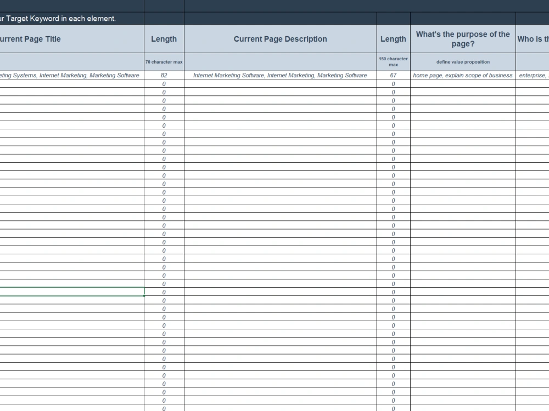The height and width of the screenshot is (411, 549).
Task: Select the '150 character max' note cell
Action: click(393, 62)
